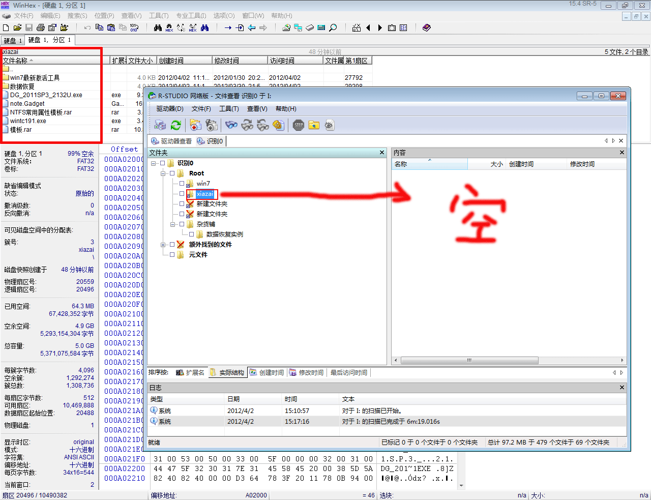Click the Undo arrow icon in WinHex toolbar
Viewport: 651px width, 500px height.
click(87, 27)
